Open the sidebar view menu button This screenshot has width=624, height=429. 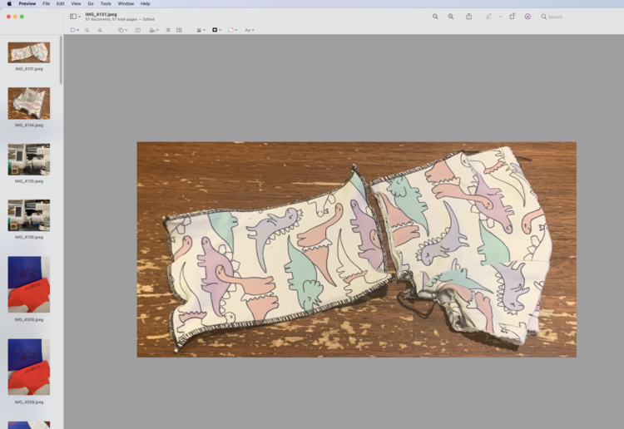(73, 17)
